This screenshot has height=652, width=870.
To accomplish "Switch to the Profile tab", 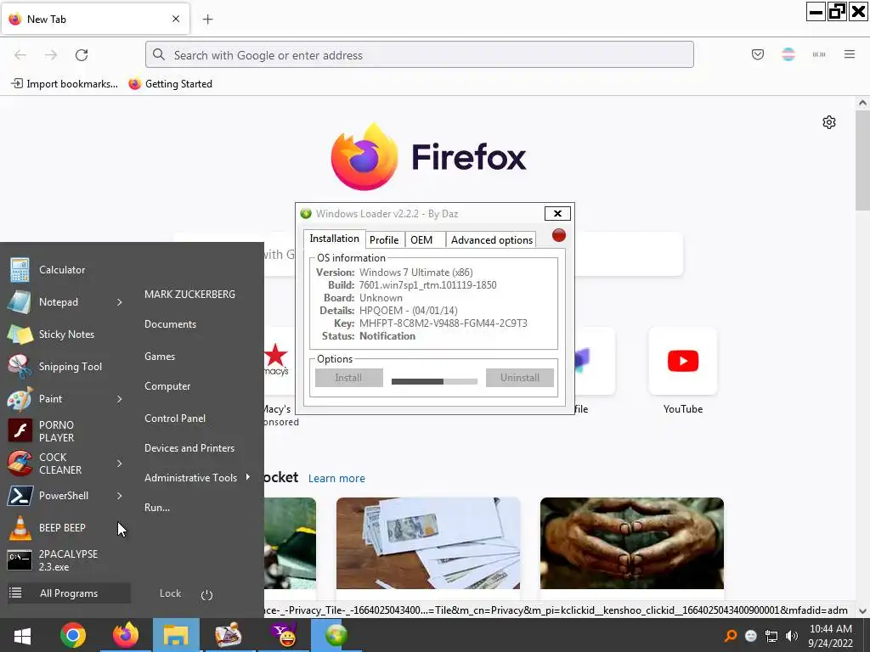I will tap(384, 239).
